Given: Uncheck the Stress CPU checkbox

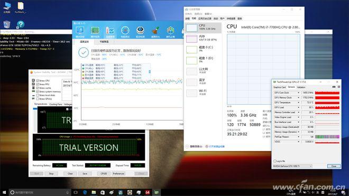Looking at the screenshot, I should [x=38, y=80].
